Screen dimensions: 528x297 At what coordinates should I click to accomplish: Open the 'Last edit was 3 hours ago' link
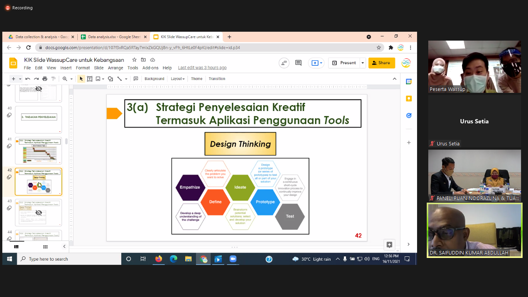[x=202, y=68]
